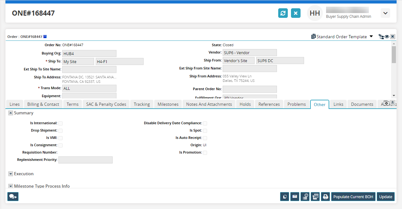
Task: Open the Terms tab
Action: click(x=72, y=104)
